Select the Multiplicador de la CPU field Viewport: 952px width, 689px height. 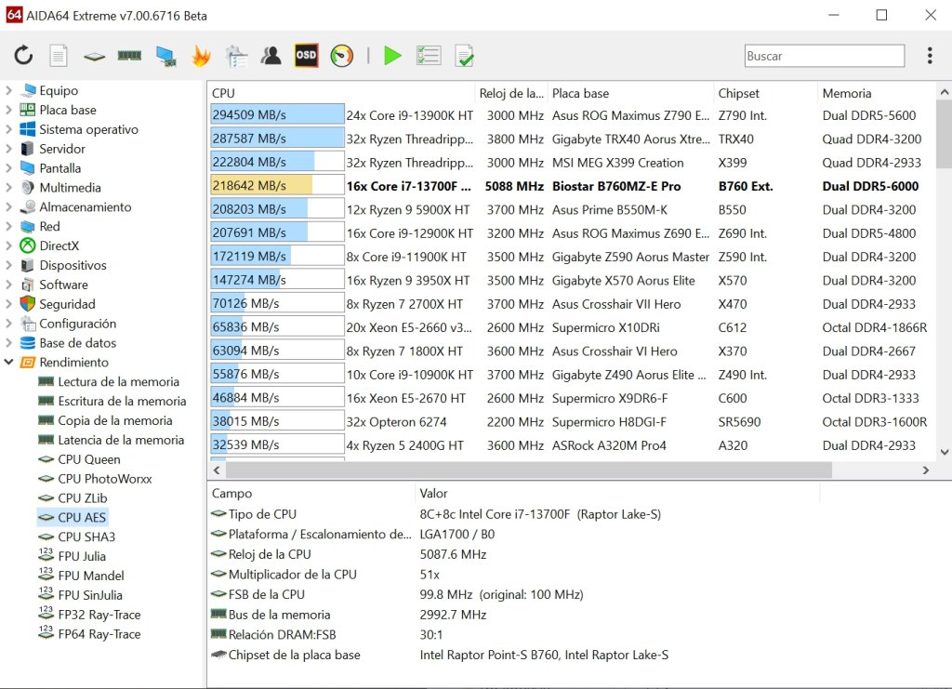click(x=292, y=575)
